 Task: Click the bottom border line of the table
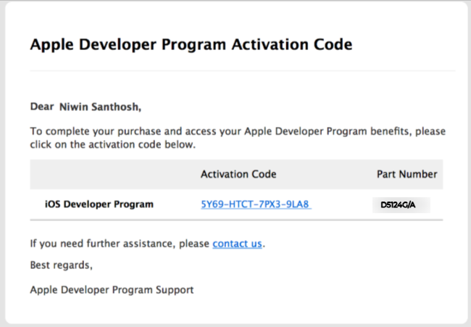[236, 220]
